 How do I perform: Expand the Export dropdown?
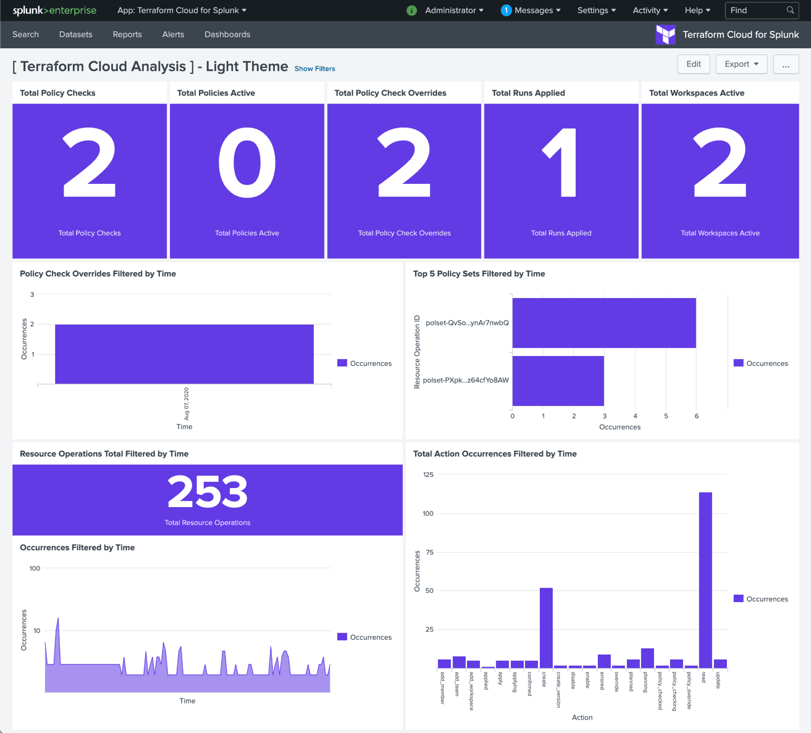pos(741,64)
